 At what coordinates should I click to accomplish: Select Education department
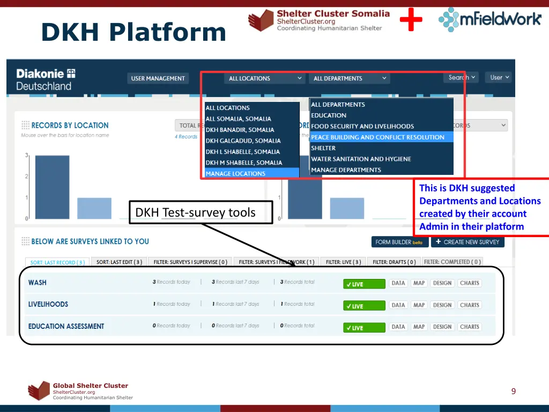pyautogui.click(x=382, y=115)
